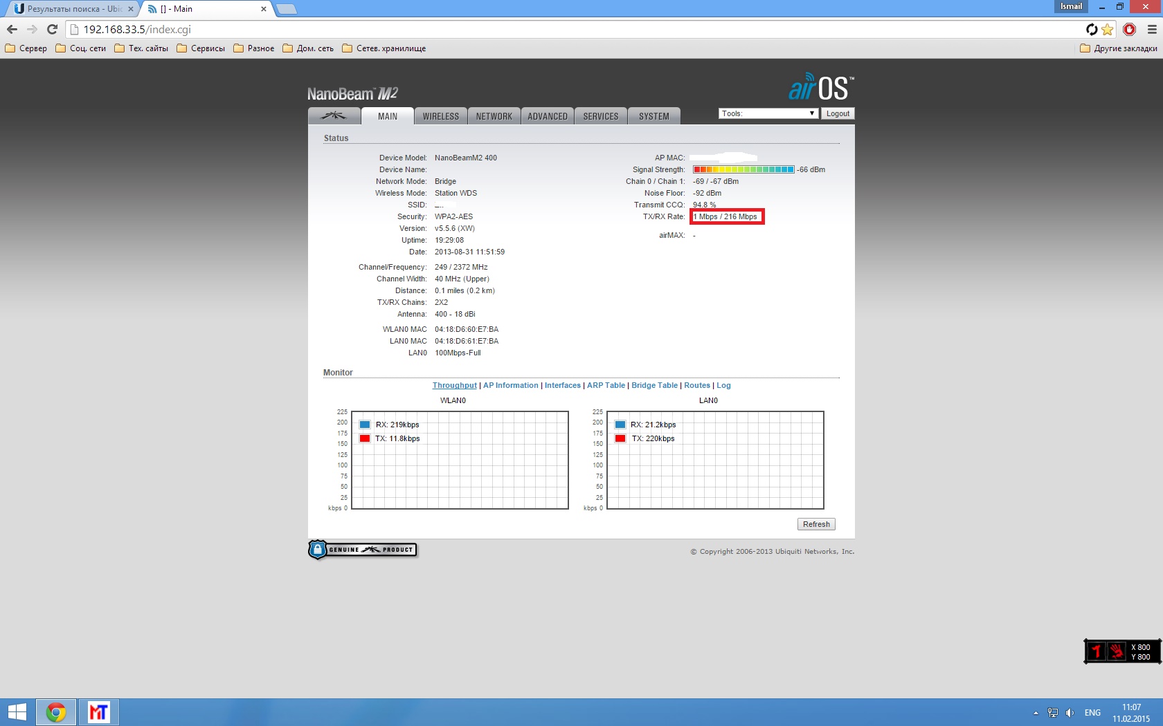
Task: Click the LAN0 MAC address 04:18:D6:61:E7:BA
Action: click(x=467, y=341)
